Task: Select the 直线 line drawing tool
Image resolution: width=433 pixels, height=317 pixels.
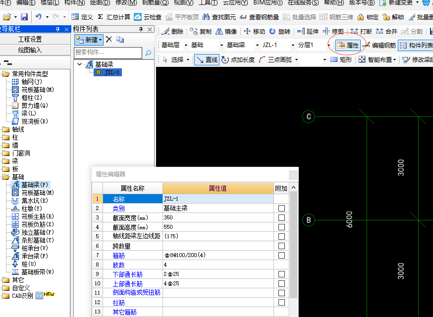Action: point(207,59)
